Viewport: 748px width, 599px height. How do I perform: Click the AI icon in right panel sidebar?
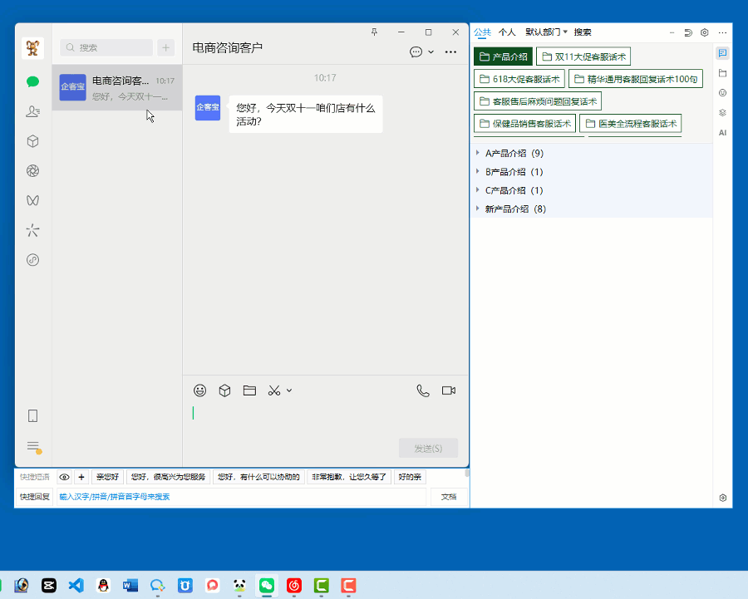click(x=722, y=132)
